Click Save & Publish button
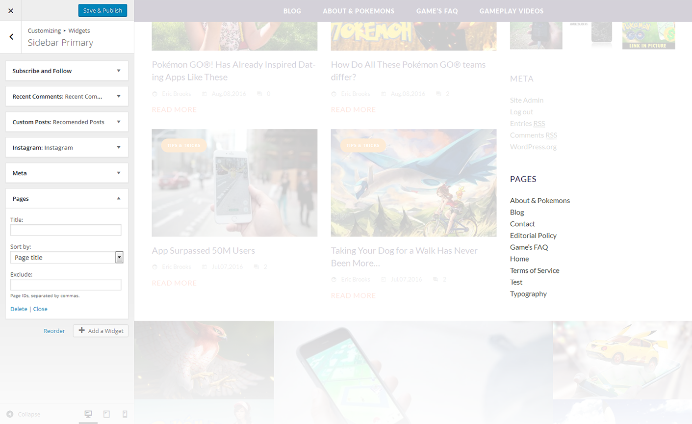The image size is (692, 424). [x=103, y=10]
